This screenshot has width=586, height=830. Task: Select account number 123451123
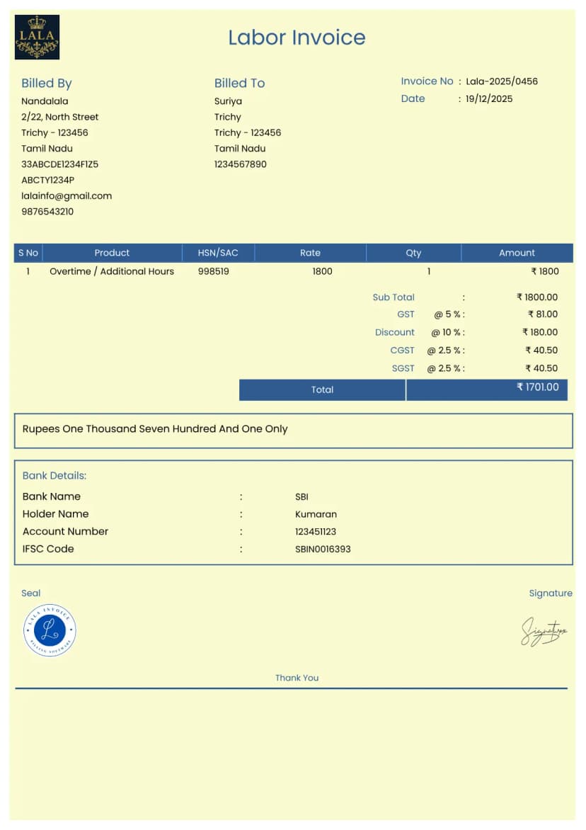click(x=316, y=532)
